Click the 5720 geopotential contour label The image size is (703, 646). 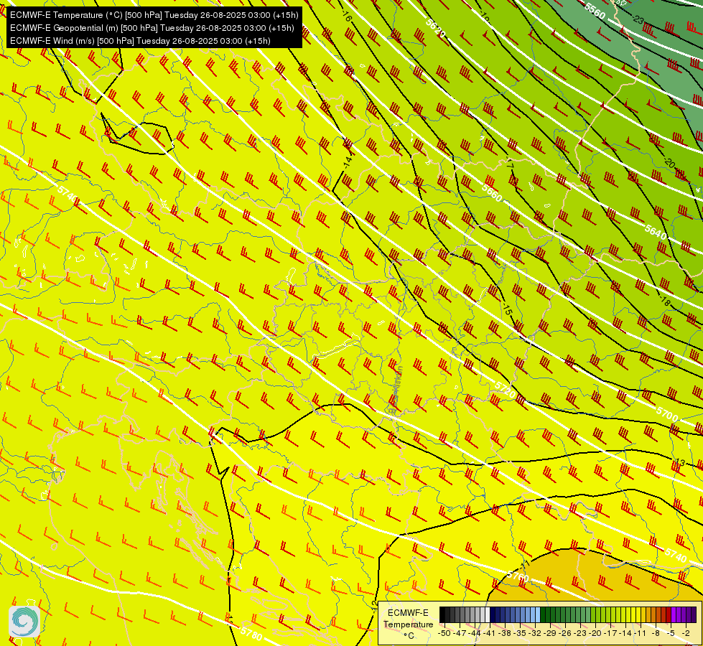tap(505, 390)
